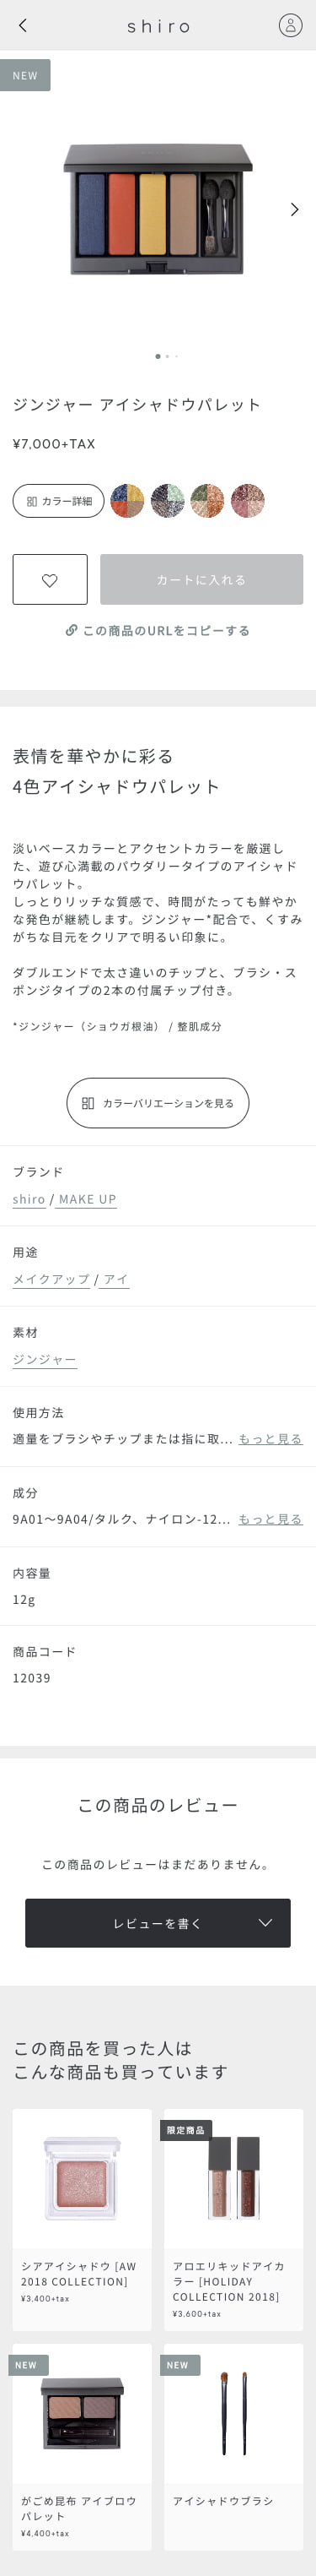
Task: Expand 使用方法 with もっと見る
Action: pos(270,1439)
